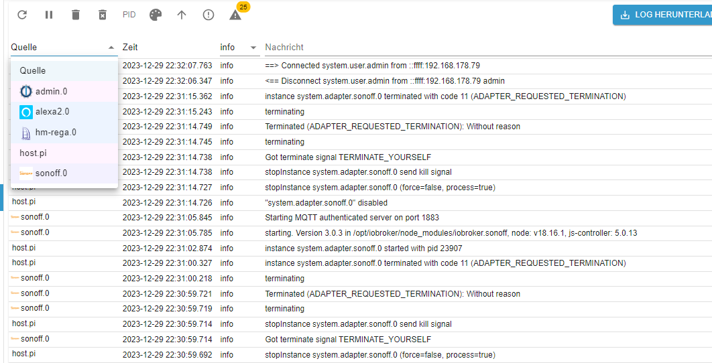Click host.pi source at 22:31:02.874

tap(23, 248)
